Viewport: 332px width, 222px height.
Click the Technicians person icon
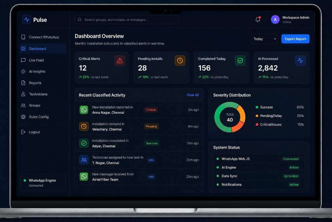[x=23, y=94]
